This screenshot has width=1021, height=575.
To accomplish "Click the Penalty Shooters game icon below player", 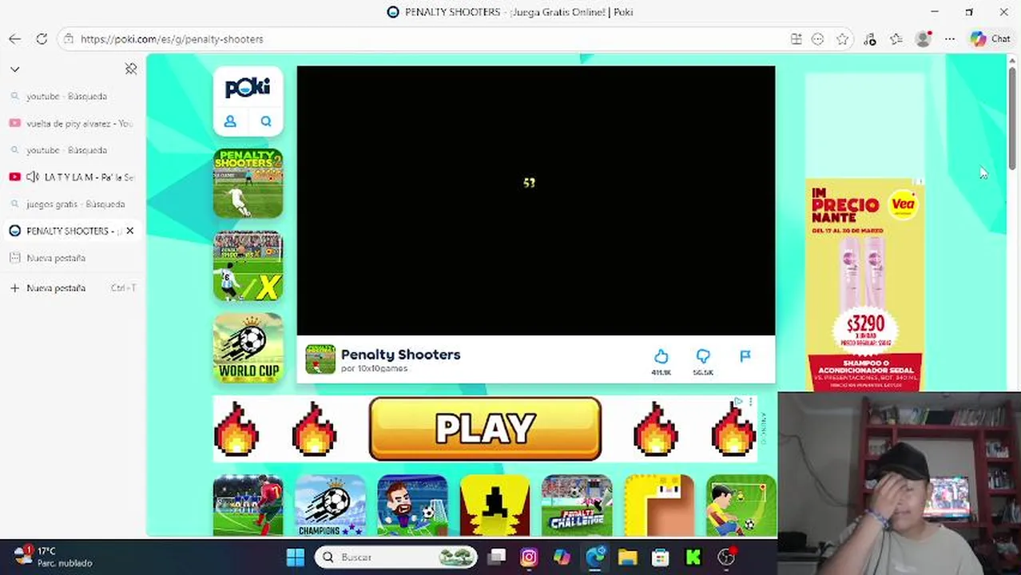I will coord(320,360).
